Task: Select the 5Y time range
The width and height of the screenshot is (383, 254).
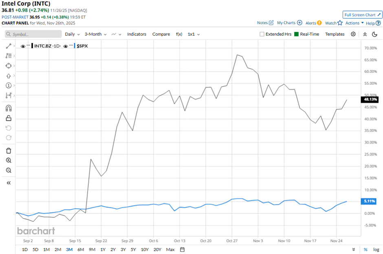Action: click(x=133, y=250)
